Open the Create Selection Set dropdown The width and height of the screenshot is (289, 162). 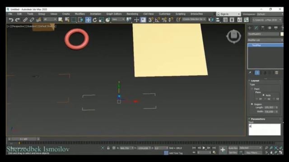pyautogui.click(x=194, y=19)
